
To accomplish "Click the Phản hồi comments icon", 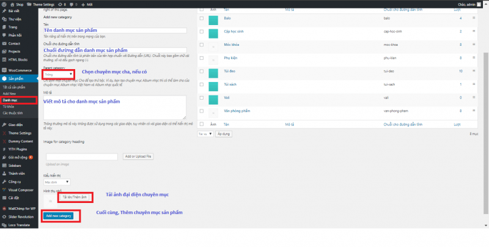I will point(4,35).
